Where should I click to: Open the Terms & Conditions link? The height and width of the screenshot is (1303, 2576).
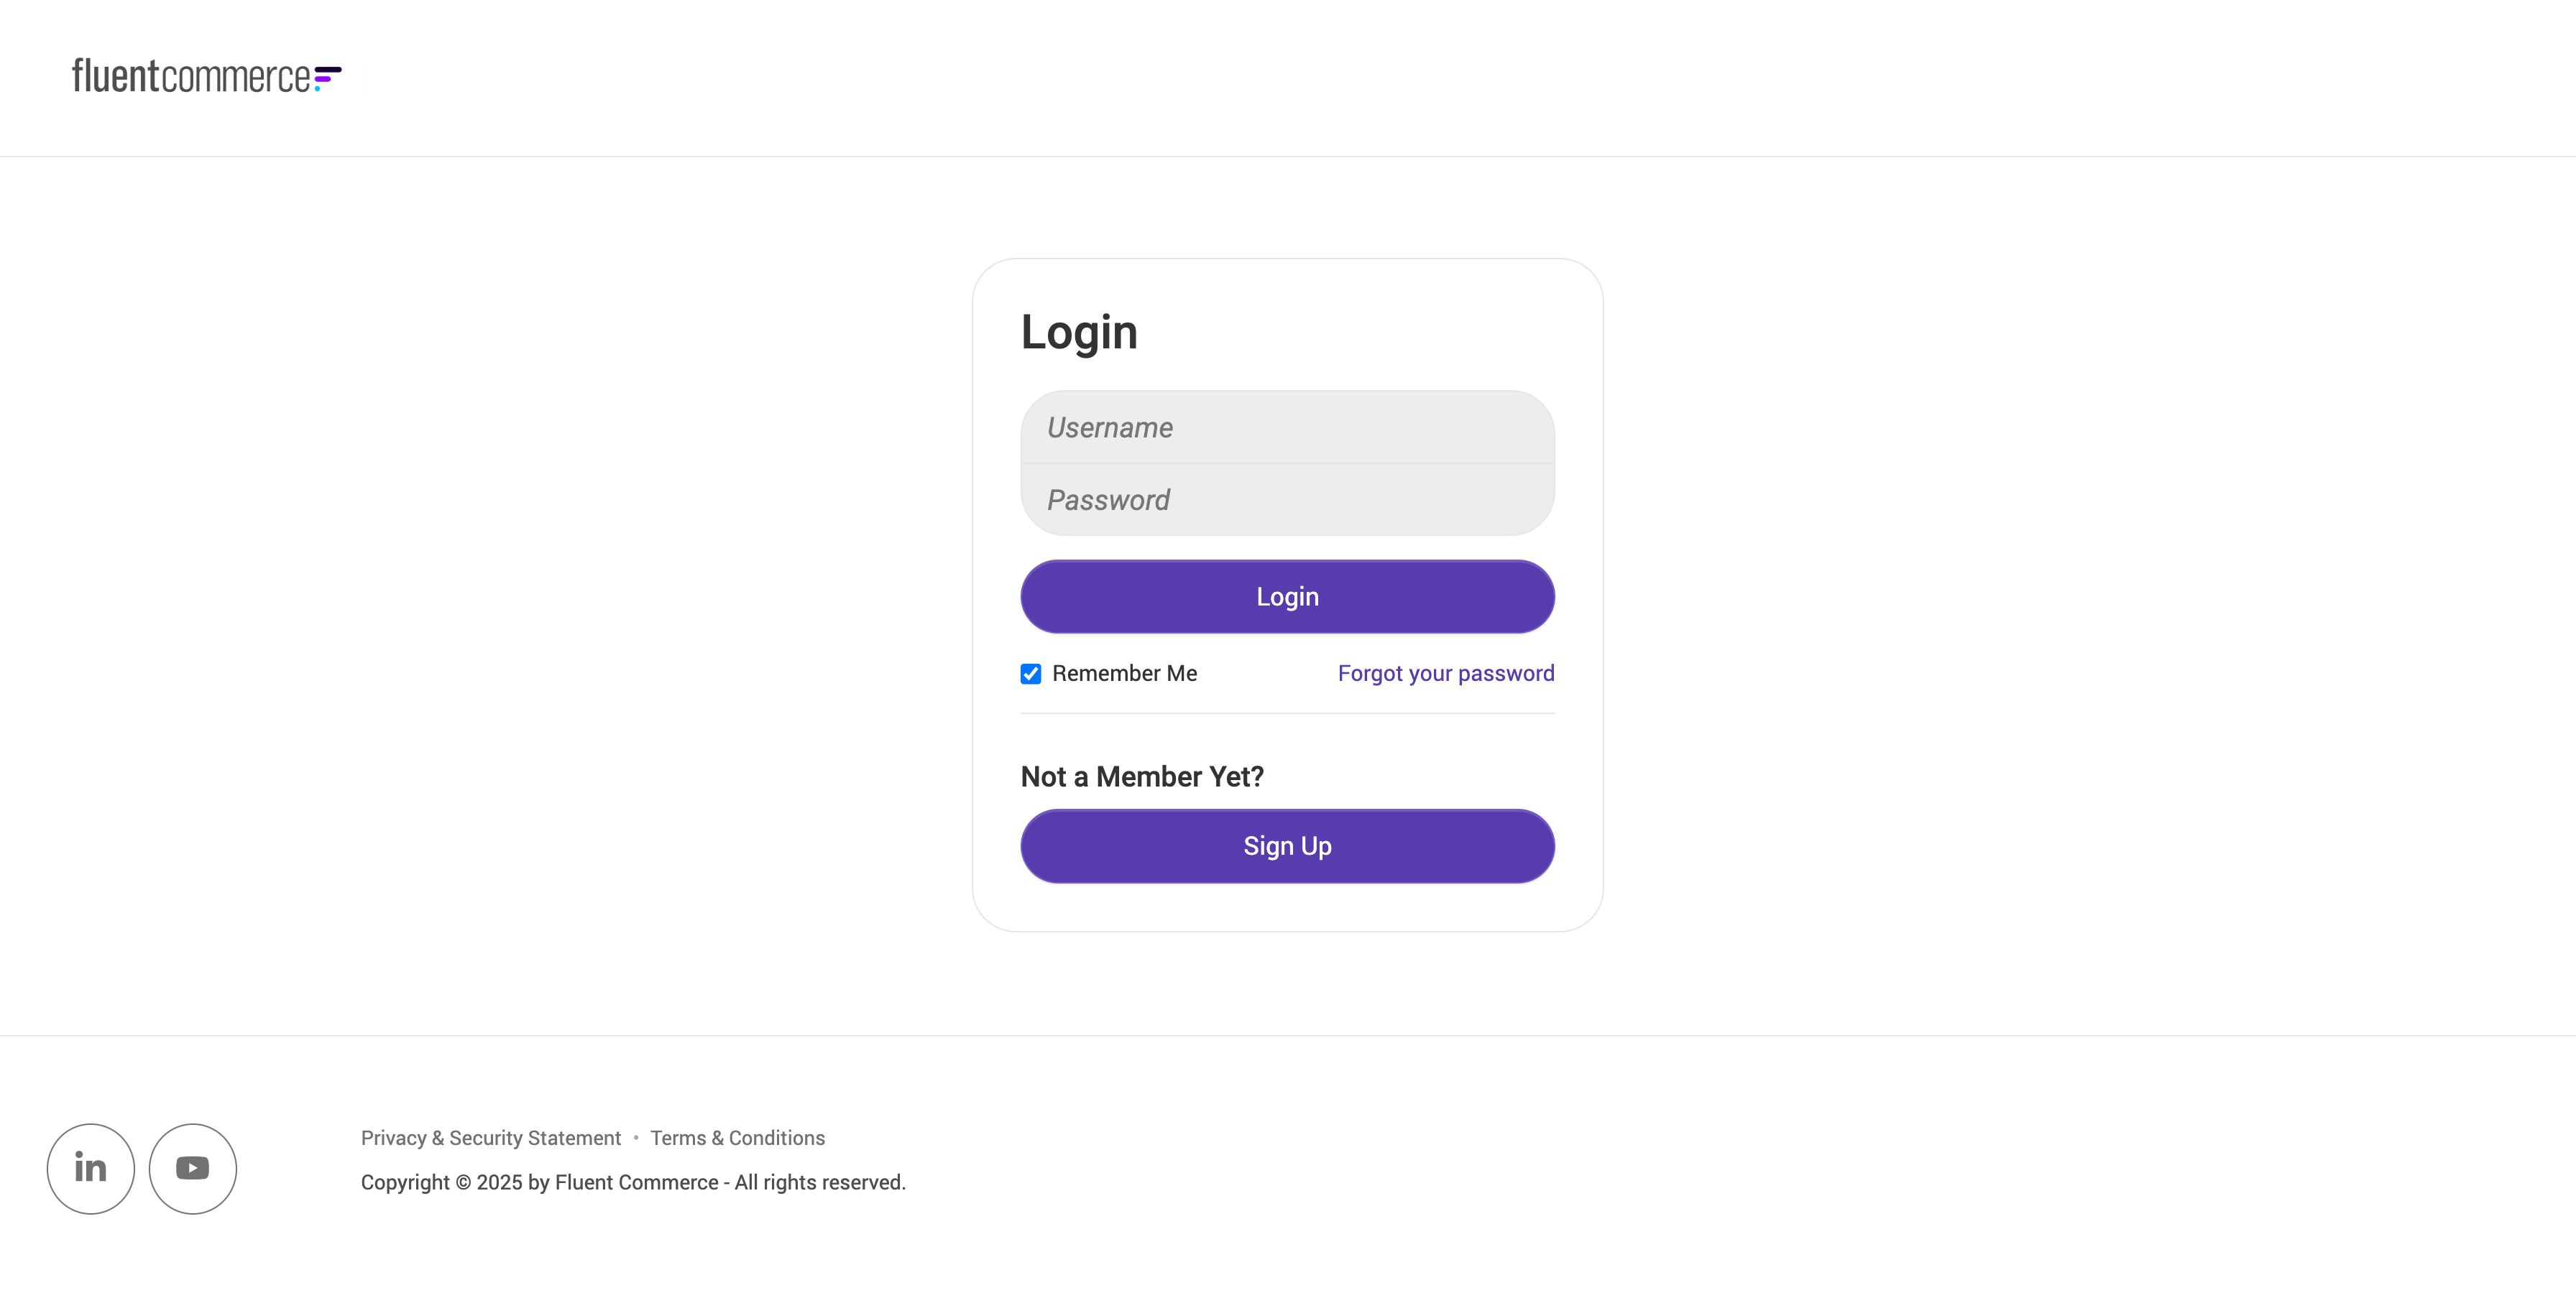point(737,1138)
